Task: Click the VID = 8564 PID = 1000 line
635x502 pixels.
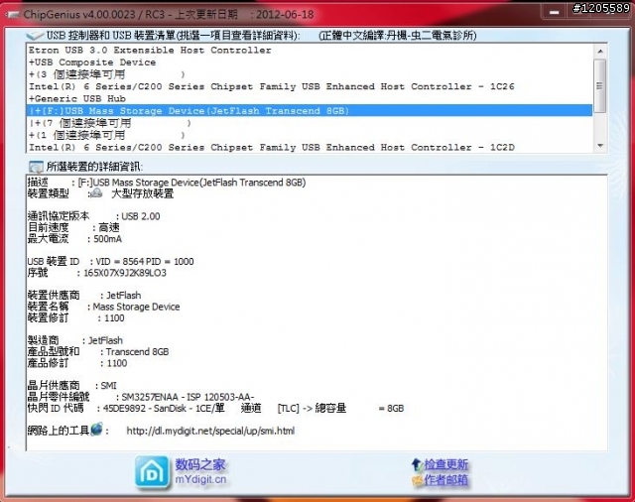Action: point(110,262)
